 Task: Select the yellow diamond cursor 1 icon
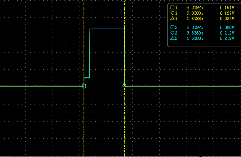click(173, 13)
